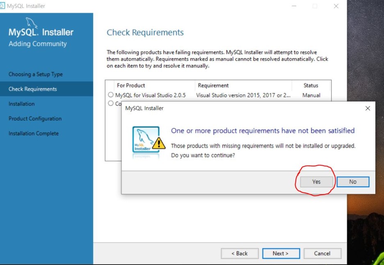The height and width of the screenshot is (265, 384).
Task: Open Choosing a Setup Type step
Action: (x=36, y=74)
